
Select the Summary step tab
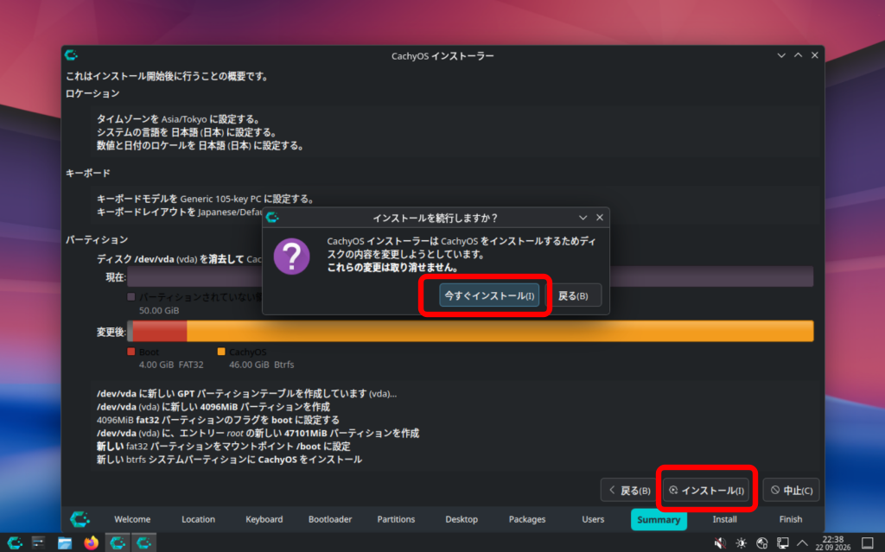(659, 519)
